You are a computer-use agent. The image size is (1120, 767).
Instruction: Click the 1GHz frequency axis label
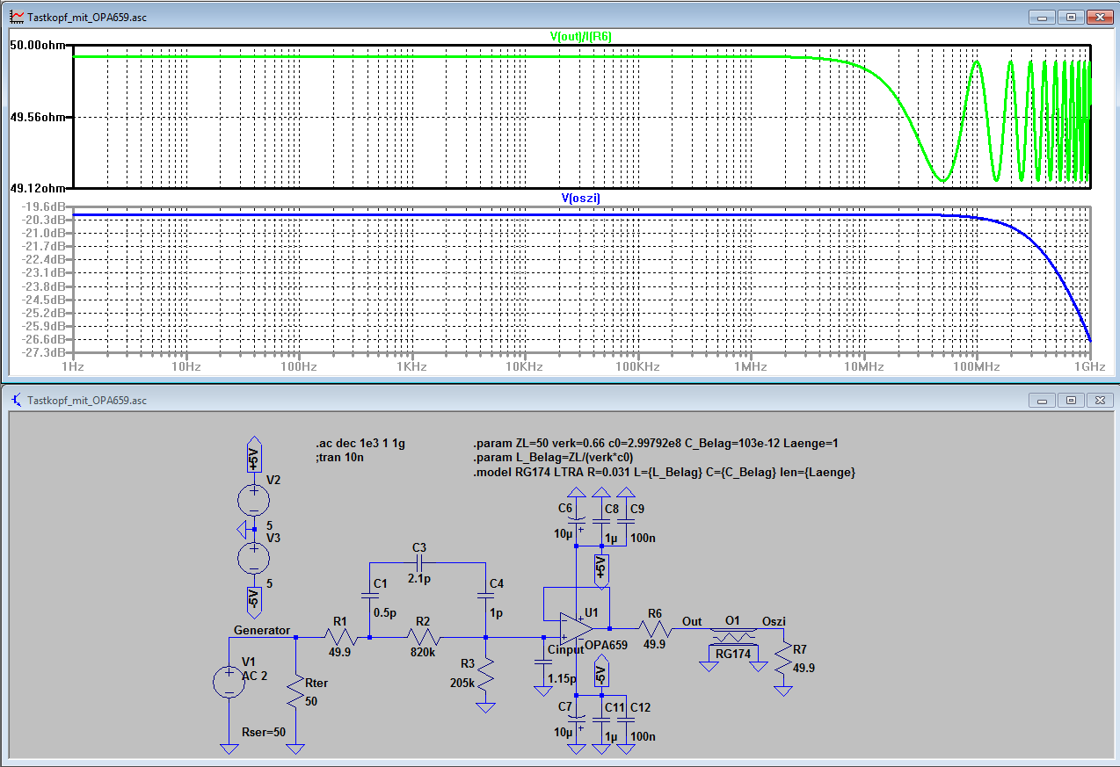pyautogui.click(x=1088, y=365)
